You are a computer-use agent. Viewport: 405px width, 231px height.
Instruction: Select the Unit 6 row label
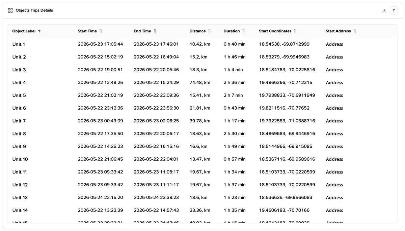click(19, 108)
